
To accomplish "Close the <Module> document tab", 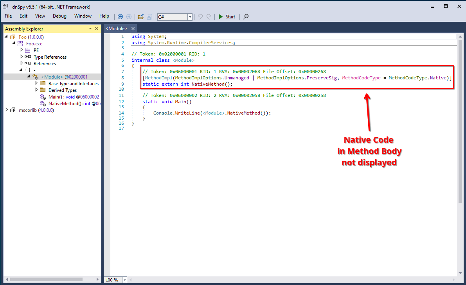I will tap(133, 29).
